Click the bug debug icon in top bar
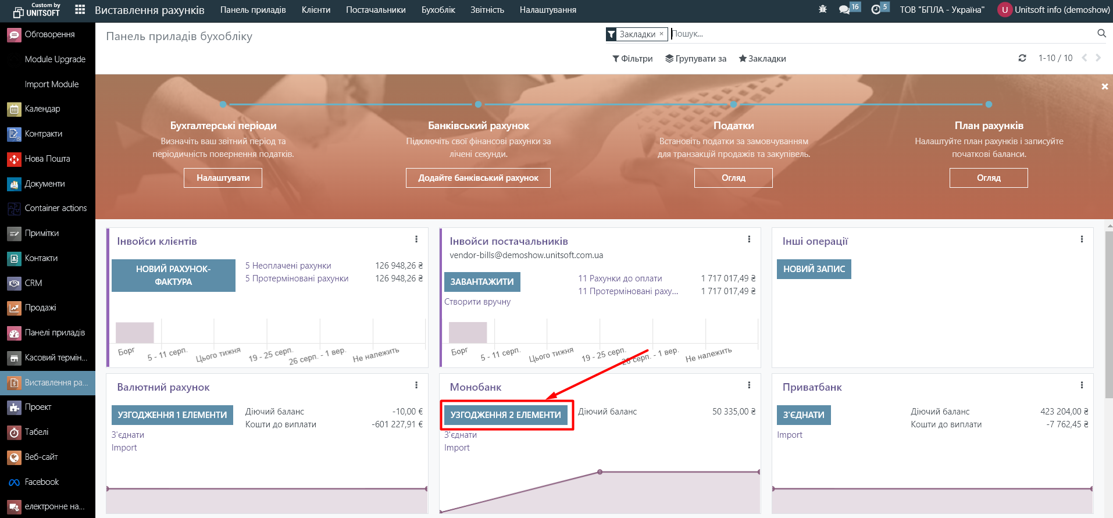This screenshot has width=1113, height=518. [822, 10]
